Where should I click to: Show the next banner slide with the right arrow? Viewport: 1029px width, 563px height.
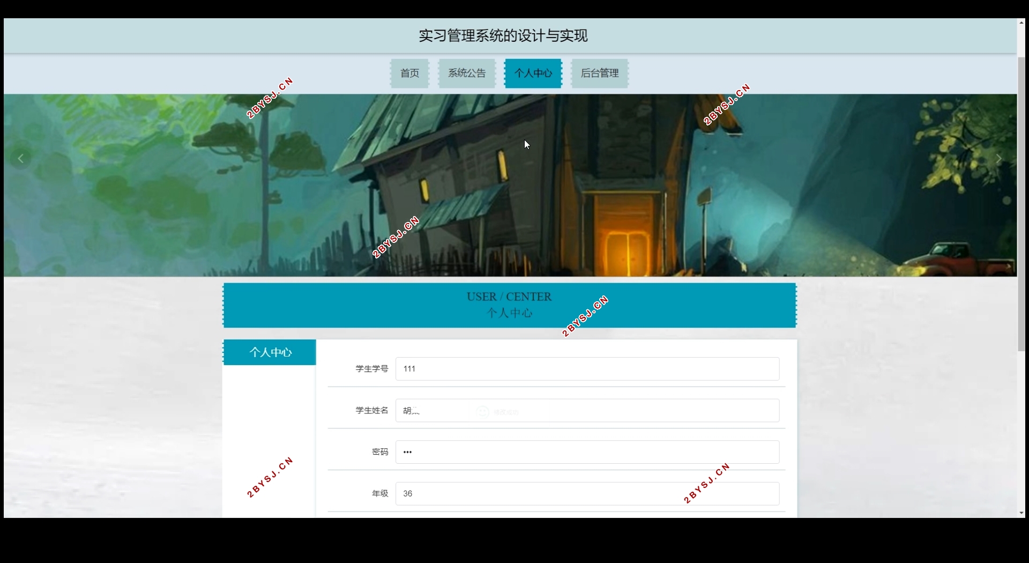coord(998,159)
